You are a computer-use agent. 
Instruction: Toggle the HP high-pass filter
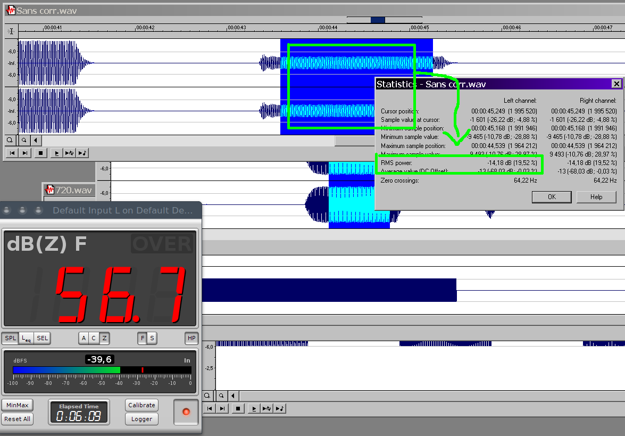[191, 338]
